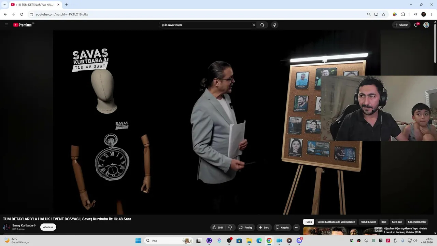437x246 pixels.
Task: Bookmark this page with the star
Action: (x=383, y=14)
